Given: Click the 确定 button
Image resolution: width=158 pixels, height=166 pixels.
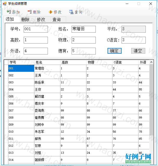Looking at the screenshot, I should 115,51.
